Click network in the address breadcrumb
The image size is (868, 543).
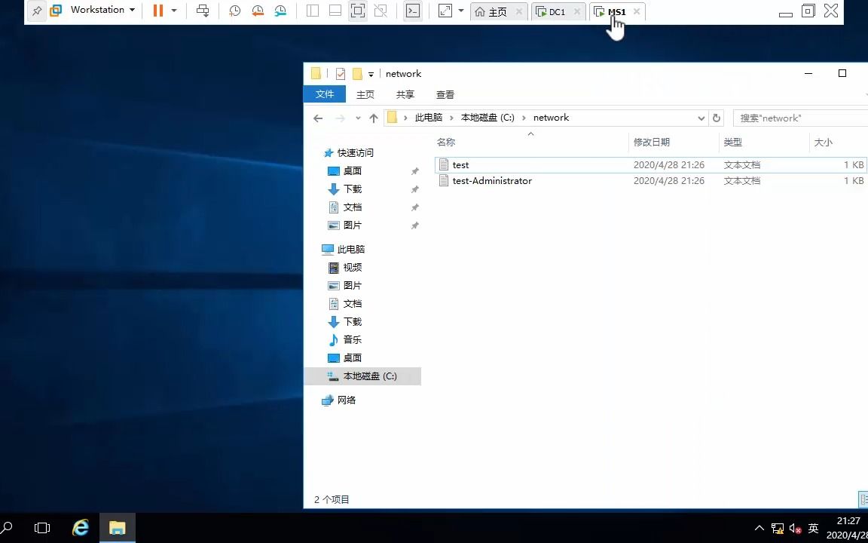551,118
